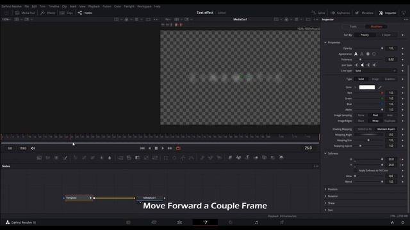Viewport: 410px width, 230px height.
Task: Open the Metadata panel
Action: point(365,13)
